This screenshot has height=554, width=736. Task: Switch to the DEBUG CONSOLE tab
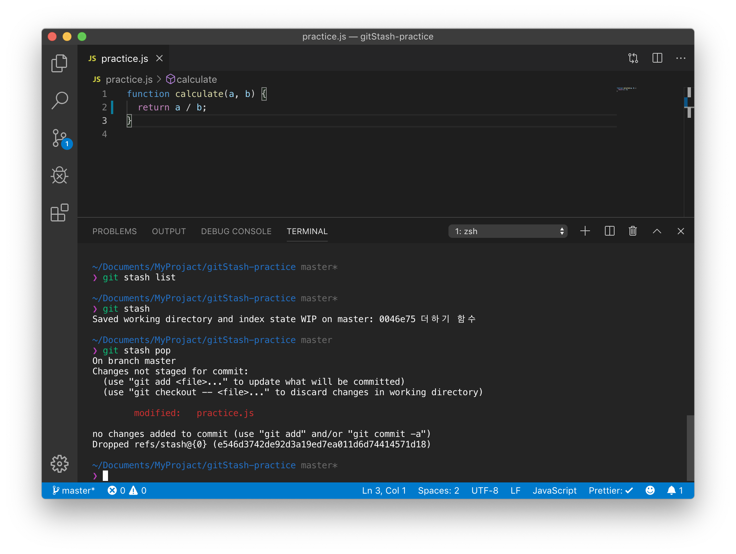click(236, 231)
